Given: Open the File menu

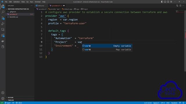Looking at the screenshot, I should coord(6,2).
